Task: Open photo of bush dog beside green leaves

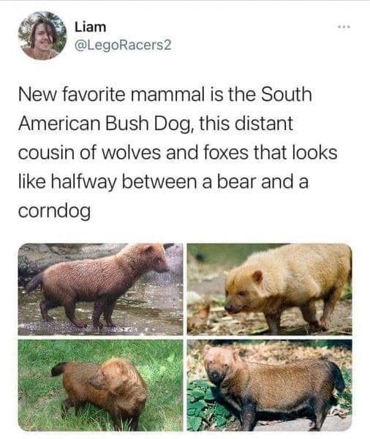Action: point(269,386)
